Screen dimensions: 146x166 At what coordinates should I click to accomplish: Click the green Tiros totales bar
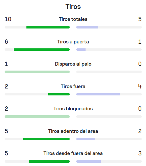click(x=48, y=27)
